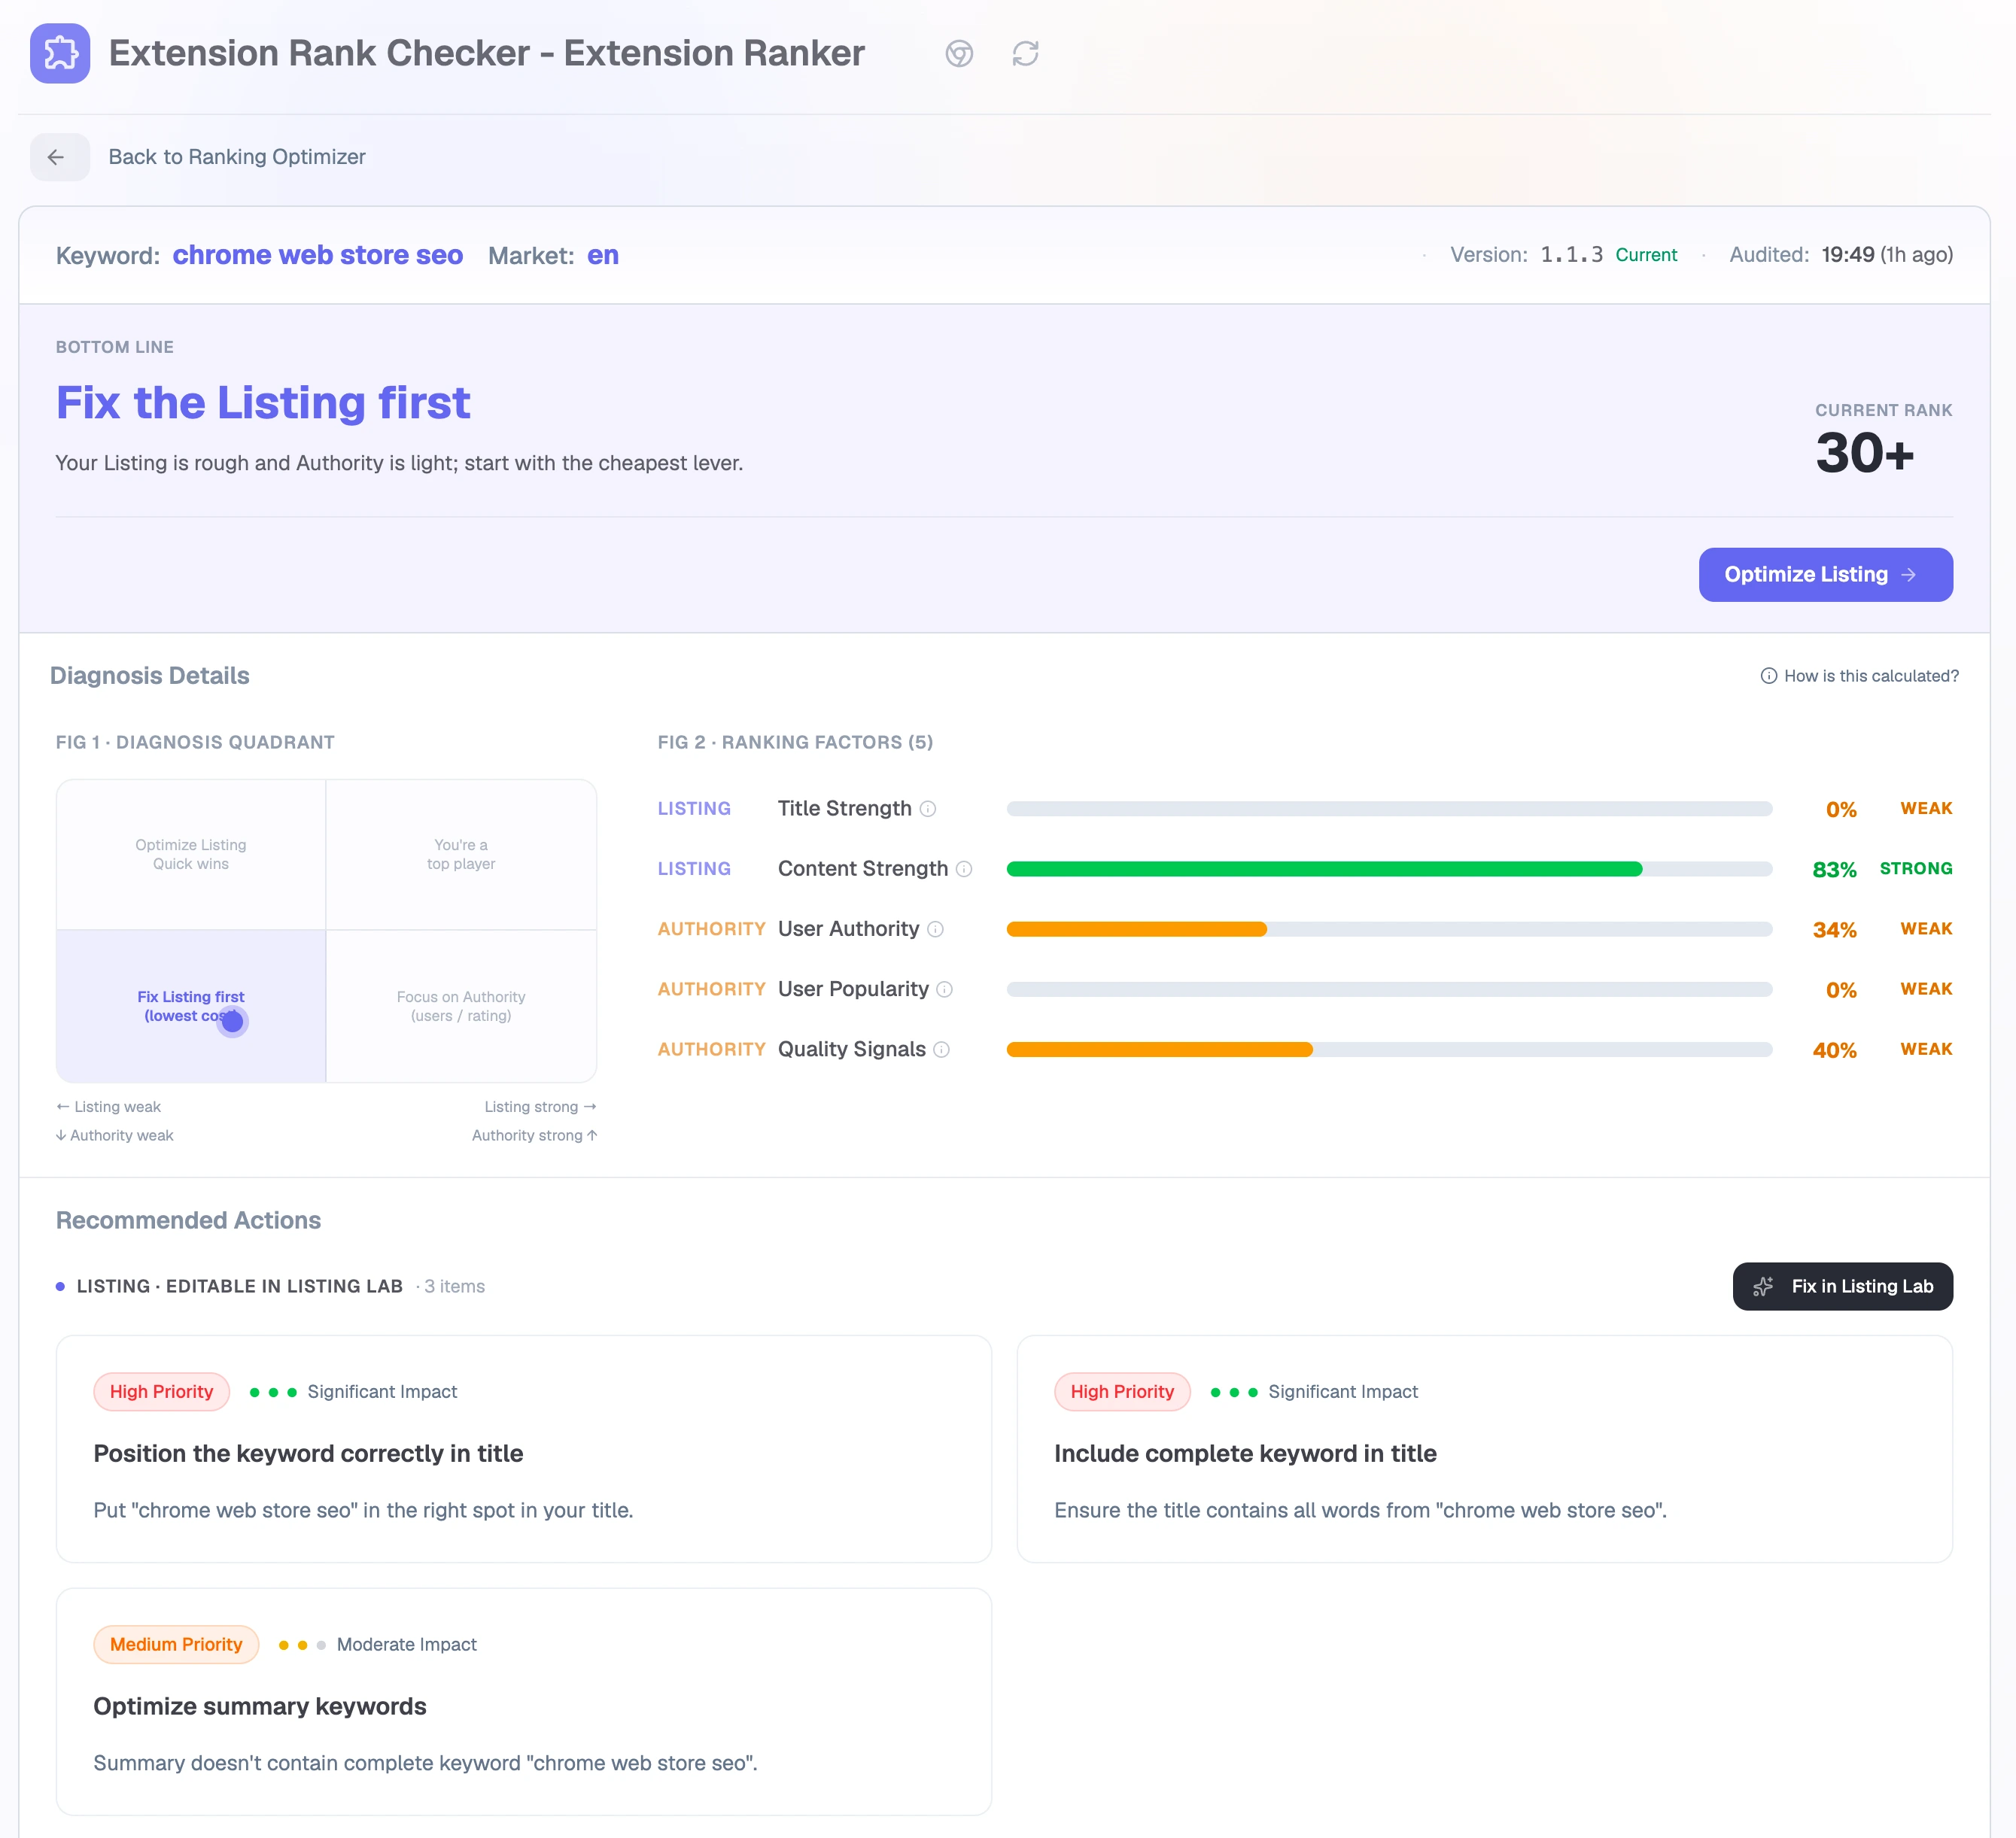Click the 83% Content Strength value
This screenshot has height=1838, width=2016.
1834,870
